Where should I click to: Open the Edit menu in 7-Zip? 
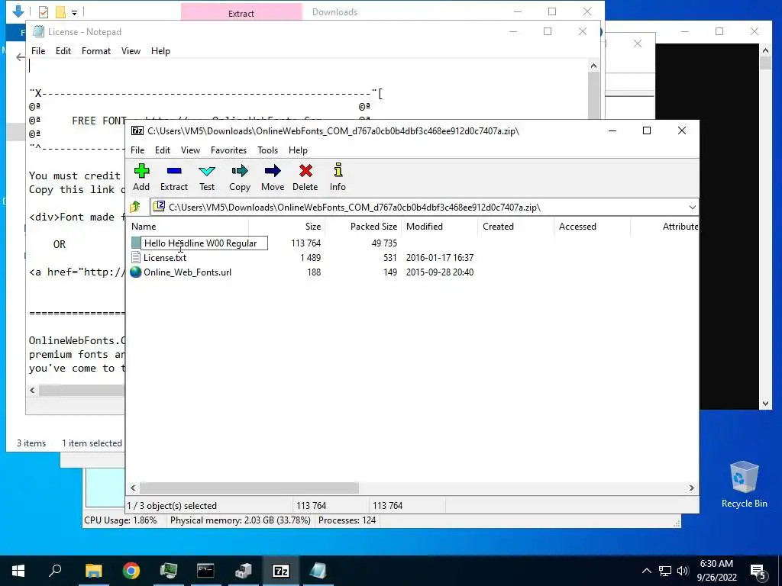pos(163,150)
